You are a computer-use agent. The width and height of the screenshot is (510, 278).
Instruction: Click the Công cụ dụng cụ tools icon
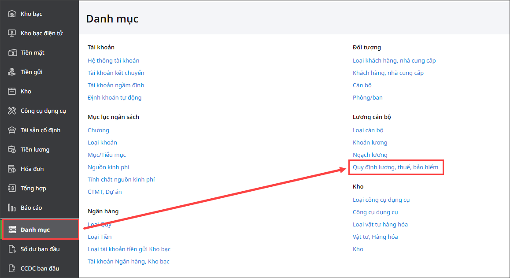pyautogui.click(x=12, y=111)
